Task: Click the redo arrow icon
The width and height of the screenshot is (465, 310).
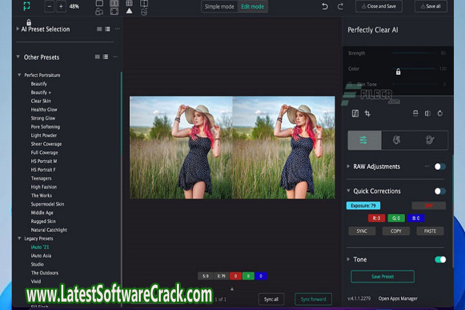Action: click(340, 6)
